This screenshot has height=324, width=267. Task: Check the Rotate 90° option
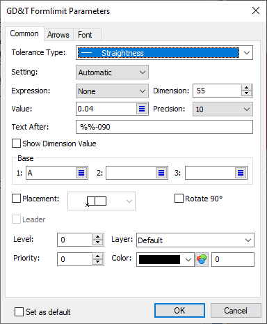click(x=179, y=199)
